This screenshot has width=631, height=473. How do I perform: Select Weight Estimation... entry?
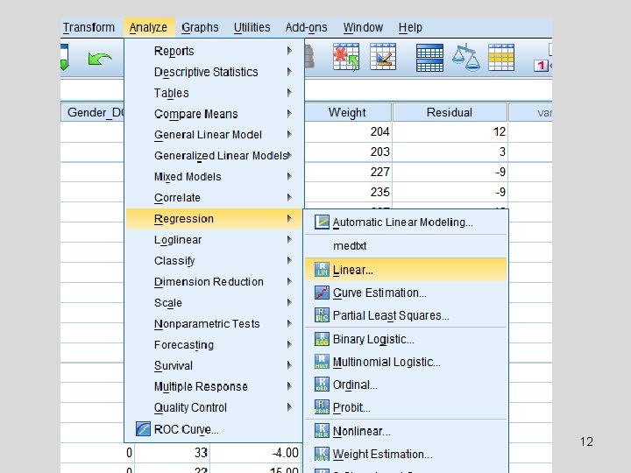pos(406,454)
